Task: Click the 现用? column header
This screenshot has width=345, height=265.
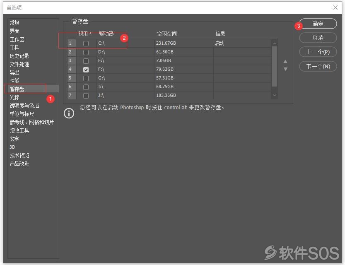Action: coord(85,34)
